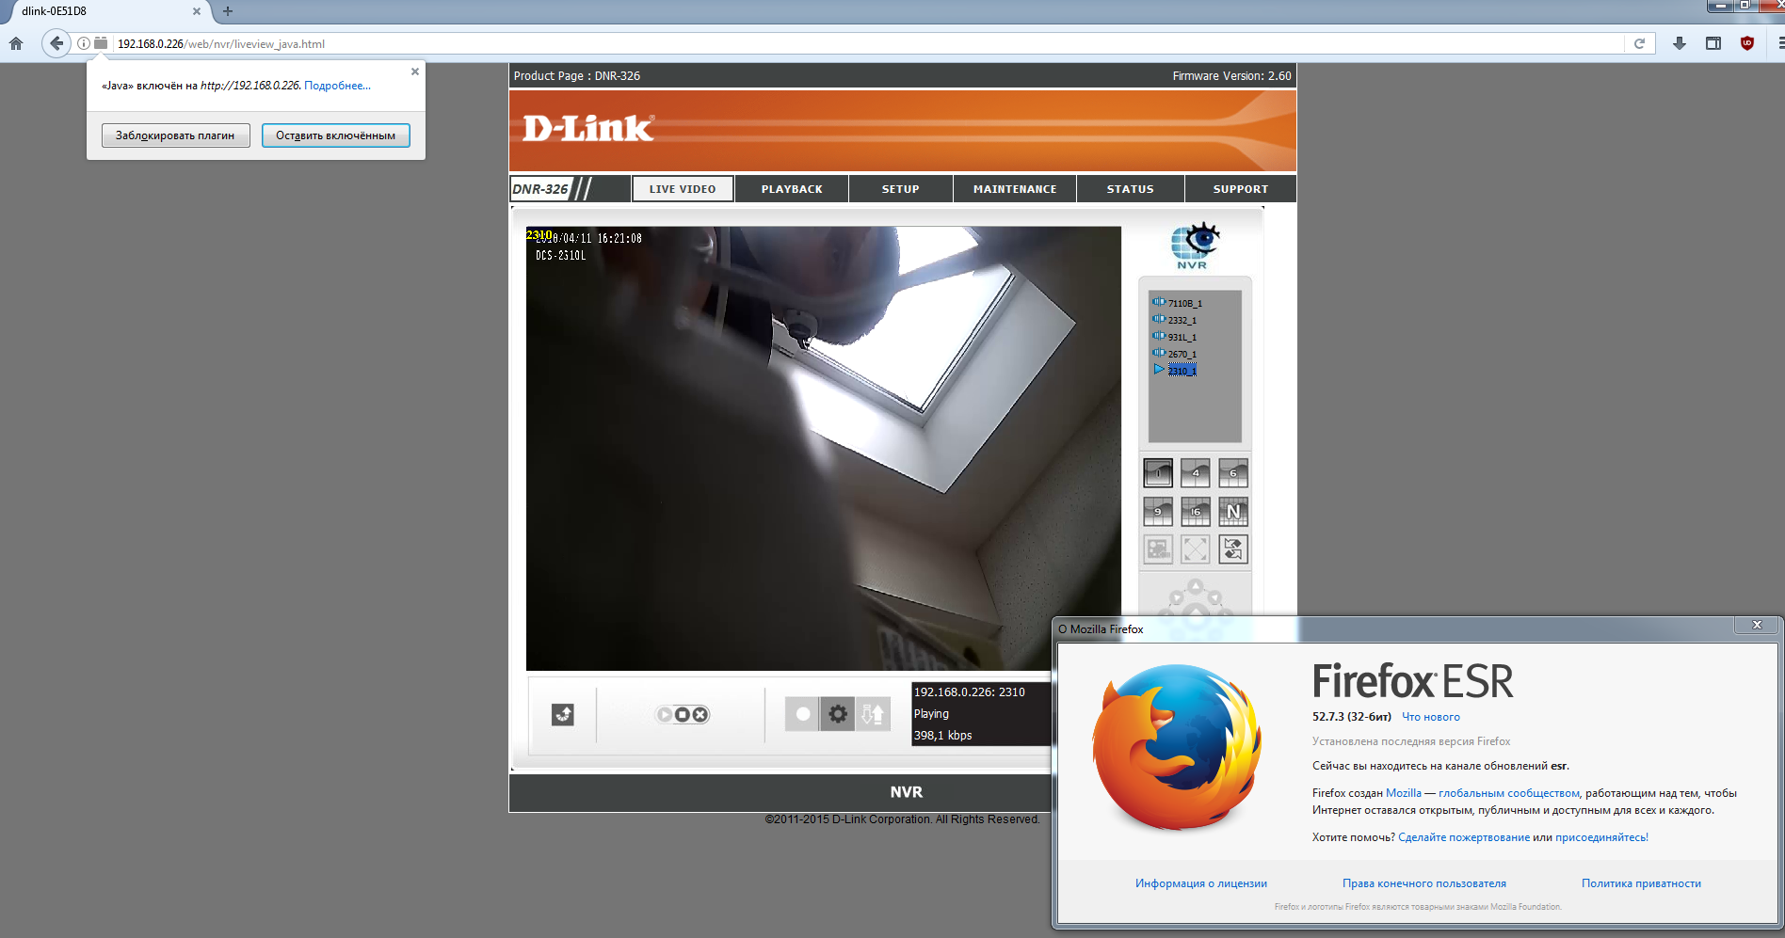This screenshot has height=938, width=1785.
Task: Choose the 16-camera grid layout
Action: [1196, 511]
